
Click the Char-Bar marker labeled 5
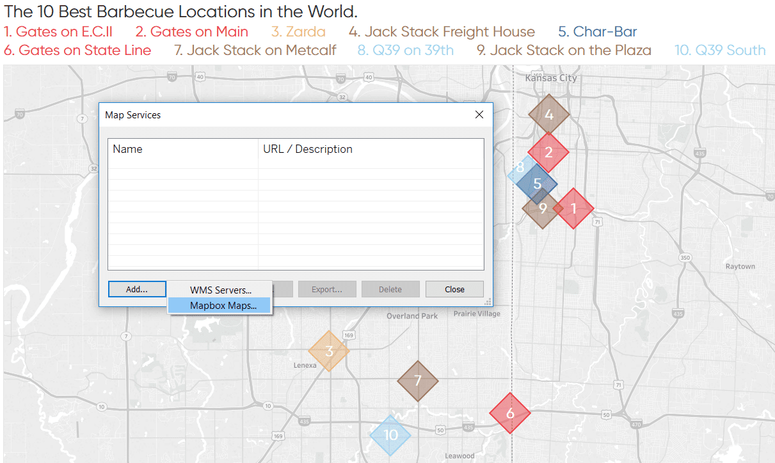pos(536,184)
